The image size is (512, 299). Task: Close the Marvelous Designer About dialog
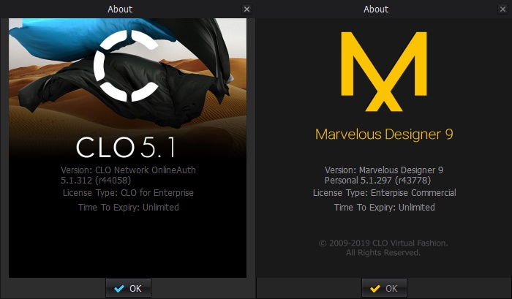(x=503, y=10)
